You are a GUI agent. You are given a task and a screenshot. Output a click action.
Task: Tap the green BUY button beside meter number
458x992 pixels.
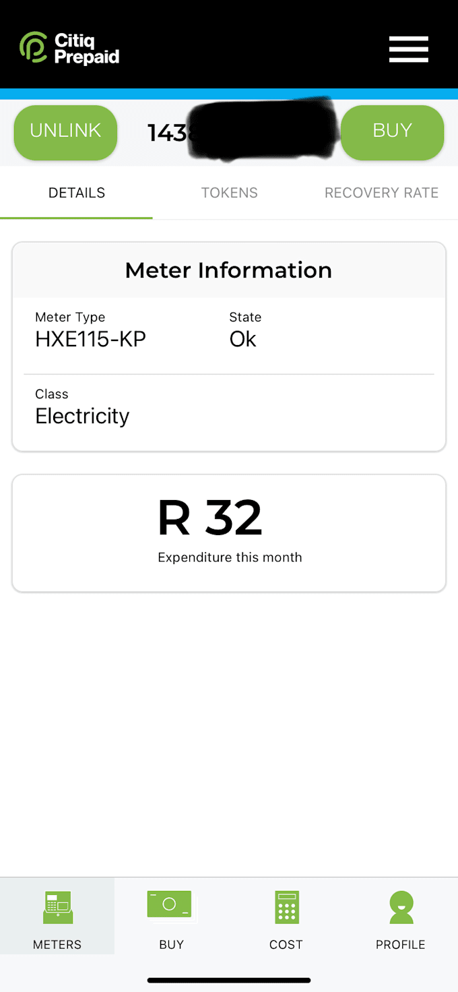(392, 132)
